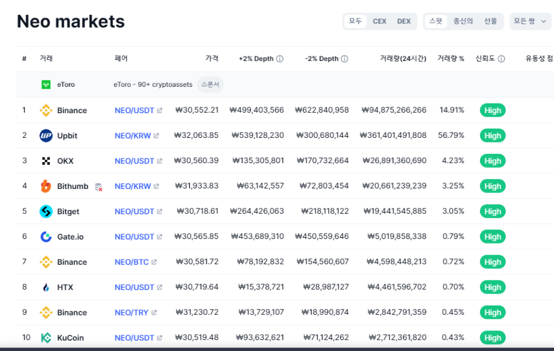Viewport: 554px width, 351px height.
Task: Open the KuCoin exchange name link
Action: (x=71, y=338)
